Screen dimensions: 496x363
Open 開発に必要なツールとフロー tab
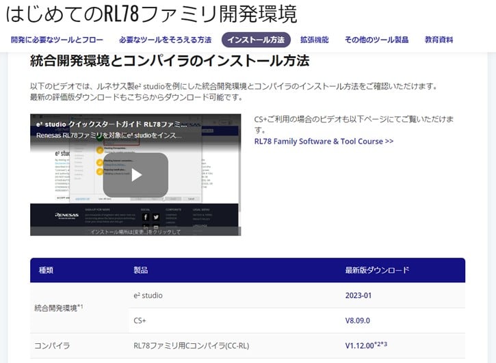[x=57, y=40]
